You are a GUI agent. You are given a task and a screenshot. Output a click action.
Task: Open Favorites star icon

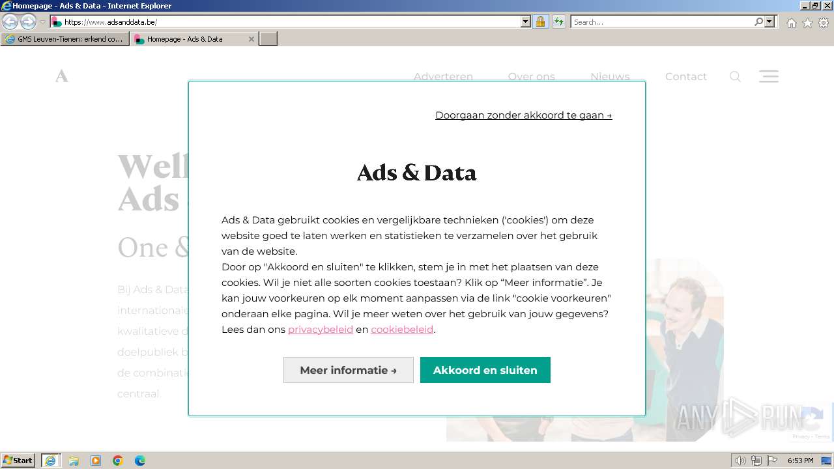point(807,23)
